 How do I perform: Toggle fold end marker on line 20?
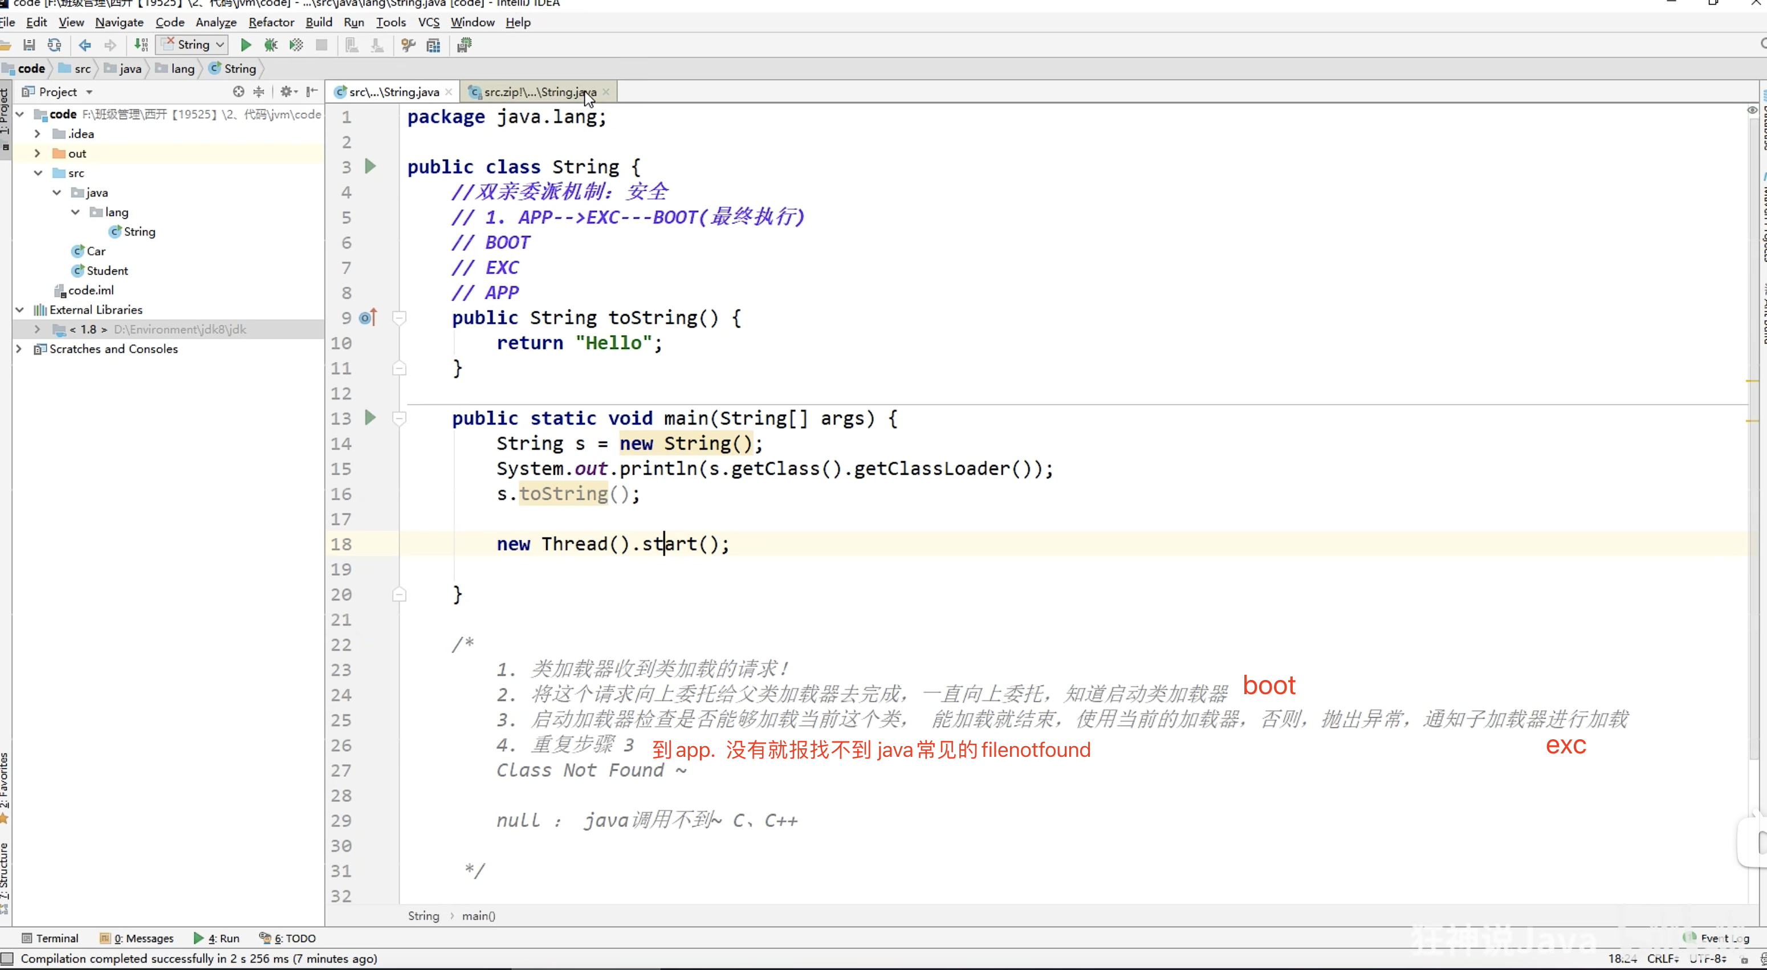(399, 594)
